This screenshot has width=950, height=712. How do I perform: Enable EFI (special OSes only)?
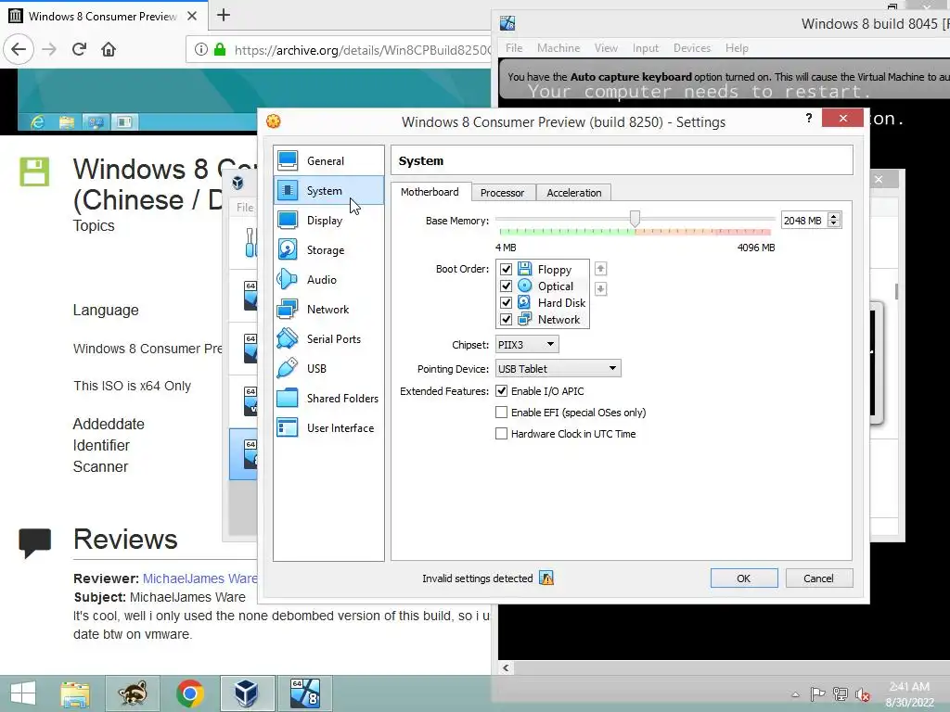point(501,413)
